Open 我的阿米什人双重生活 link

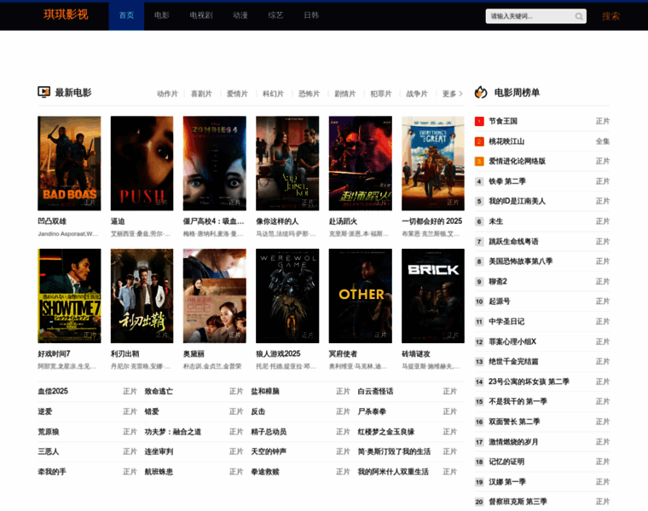393,472
